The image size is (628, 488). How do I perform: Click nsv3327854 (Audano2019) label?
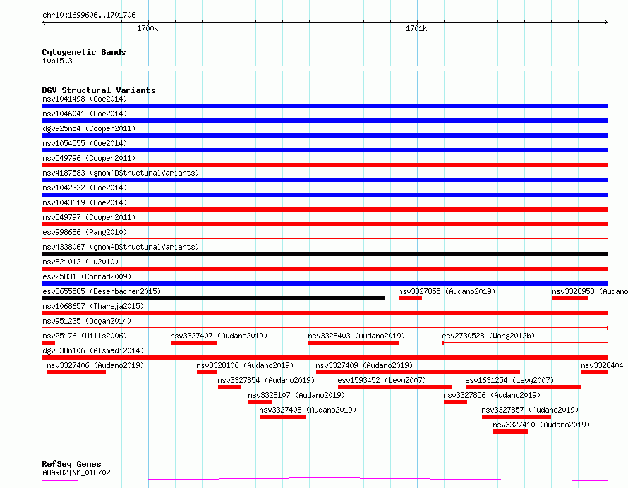[x=266, y=380]
